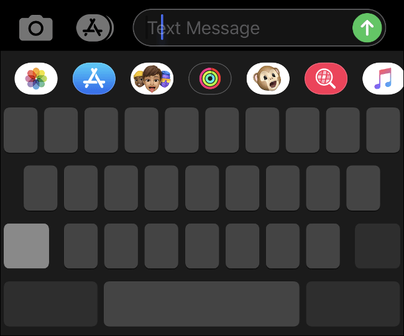The image size is (404, 336).
Task: Tap the bottom-left numbers key
Action: 50,304
